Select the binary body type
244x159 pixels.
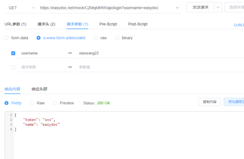pyautogui.click(x=117, y=38)
